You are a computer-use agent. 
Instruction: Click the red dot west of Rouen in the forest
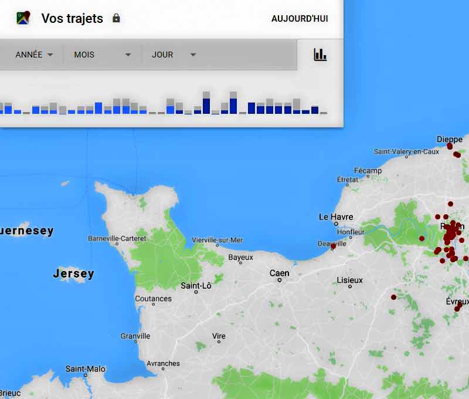point(422,239)
